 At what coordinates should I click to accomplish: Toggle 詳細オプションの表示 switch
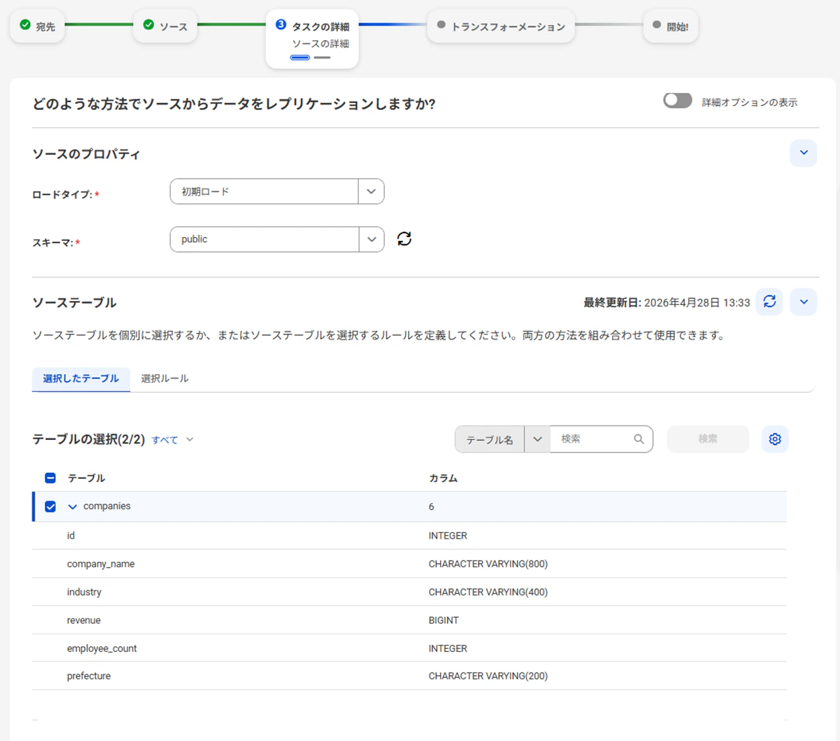677,101
